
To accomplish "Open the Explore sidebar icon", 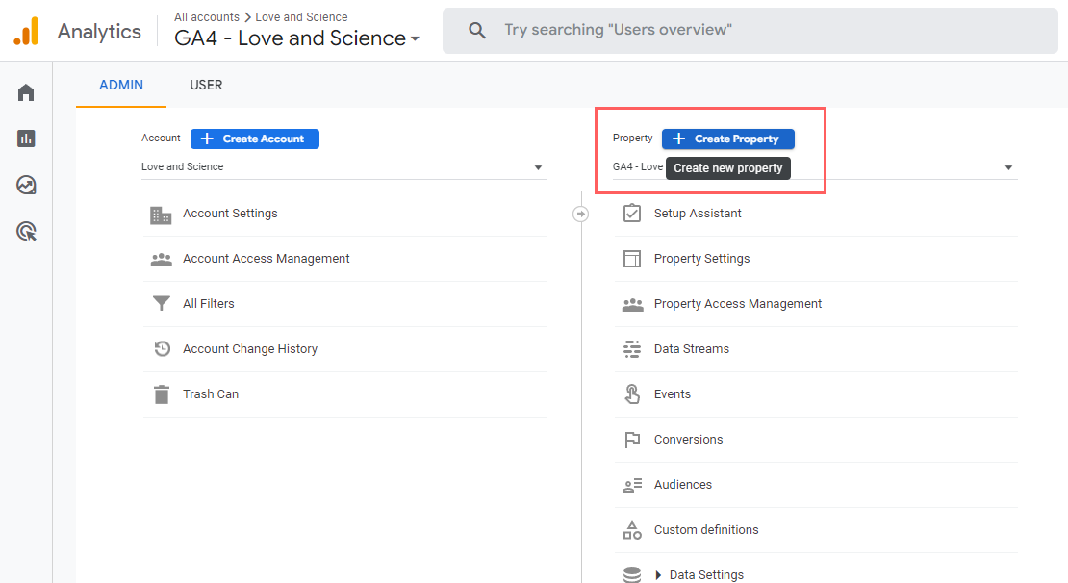I will (x=26, y=185).
